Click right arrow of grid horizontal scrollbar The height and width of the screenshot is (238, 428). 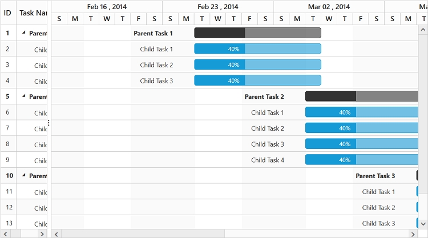[x=42, y=233]
